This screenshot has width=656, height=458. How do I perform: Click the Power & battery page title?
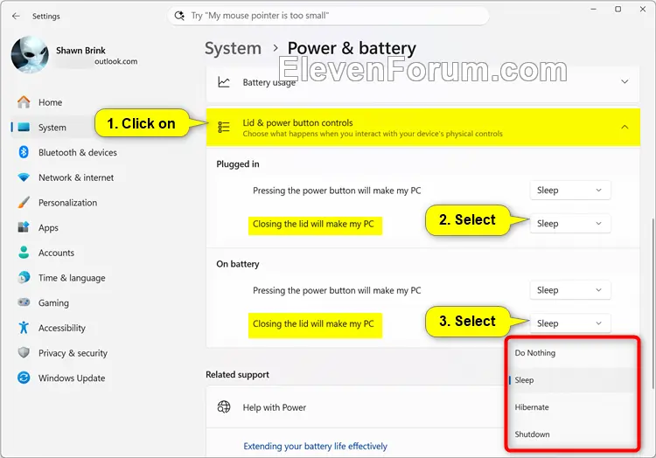click(x=352, y=48)
